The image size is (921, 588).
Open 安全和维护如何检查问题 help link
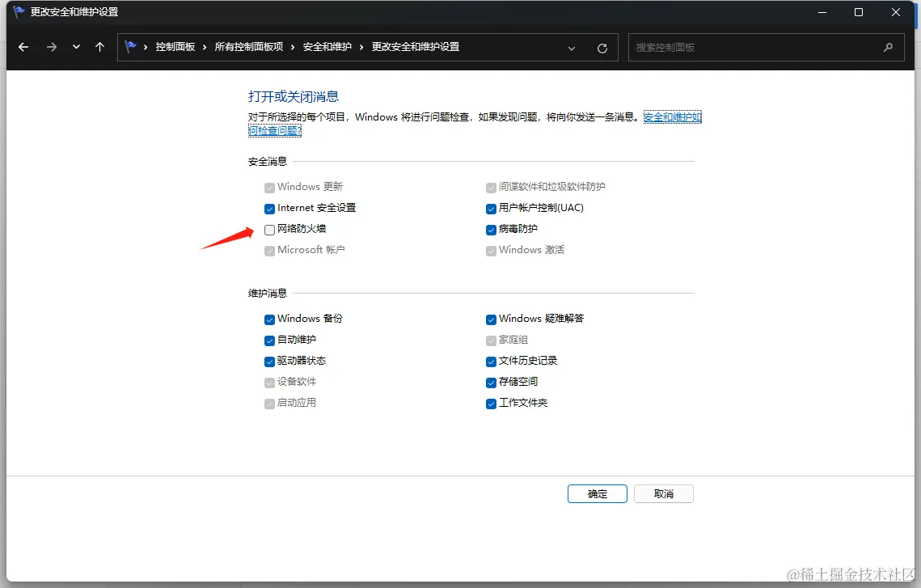pyautogui.click(x=672, y=117)
